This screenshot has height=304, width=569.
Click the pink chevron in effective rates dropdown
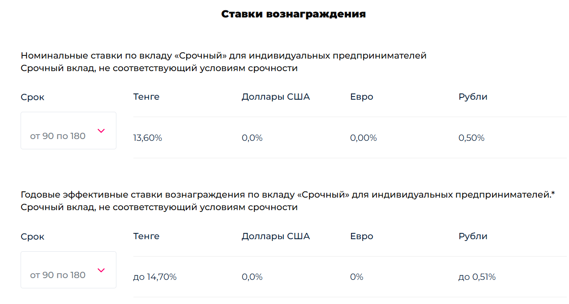point(101,270)
